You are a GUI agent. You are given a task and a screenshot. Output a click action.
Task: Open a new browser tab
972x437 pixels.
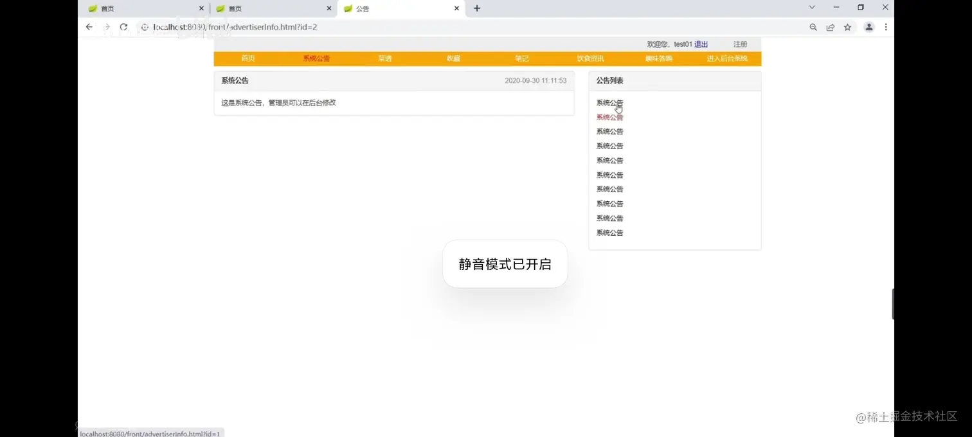coord(476,8)
